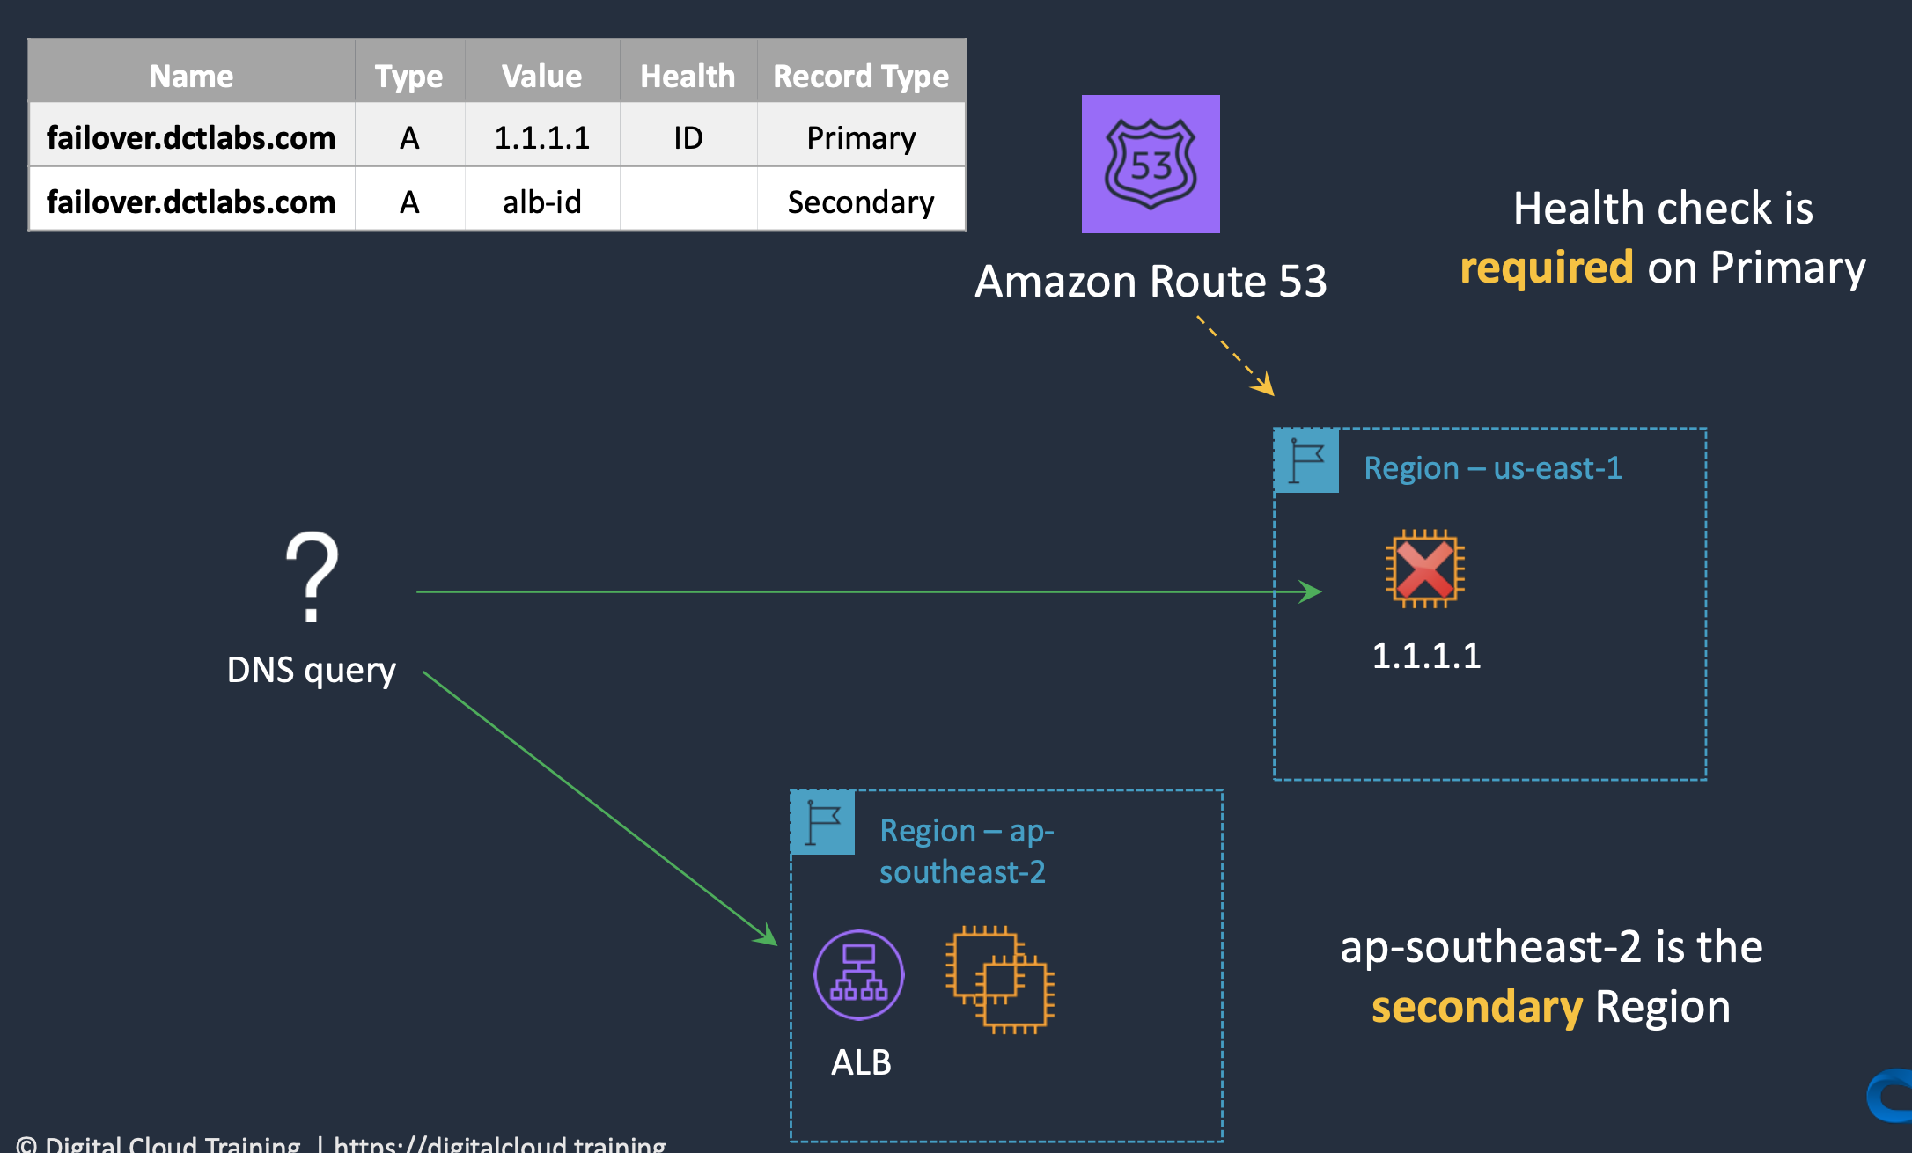The height and width of the screenshot is (1153, 1912).
Task: Click the 1.1.1.1 value in the table
Action: (x=541, y=138)
